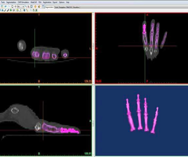Click the green diamond icon in second toolbar row
This screenshot has height=157, width=188.
[x=11, y=10]
